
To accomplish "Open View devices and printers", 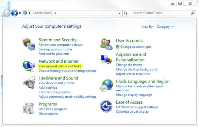I will coord(57,83).
